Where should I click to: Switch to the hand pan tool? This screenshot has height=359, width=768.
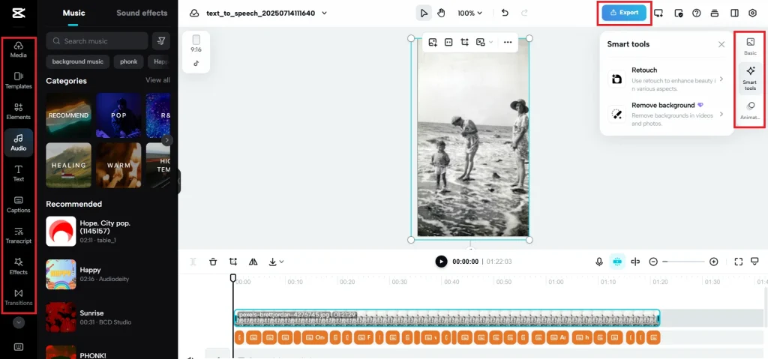[441, 13]
